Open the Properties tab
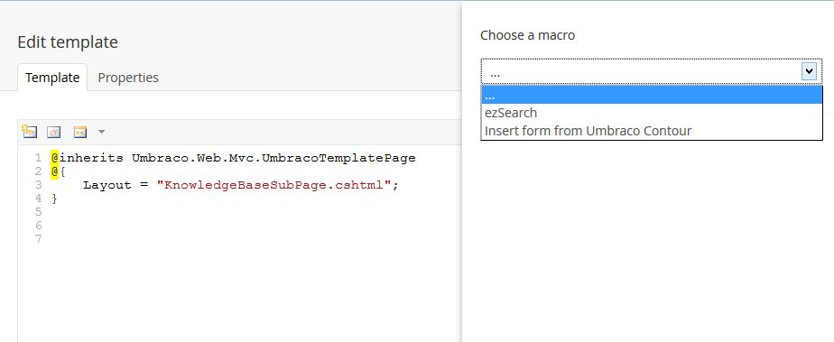This screenshot has width=834, height=342. [128, 77]
